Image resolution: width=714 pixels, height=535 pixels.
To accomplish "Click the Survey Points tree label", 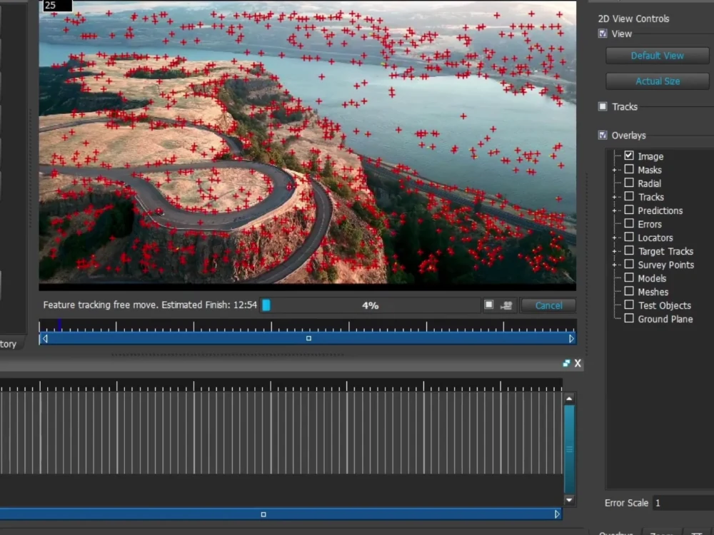I will pos(665,265).
